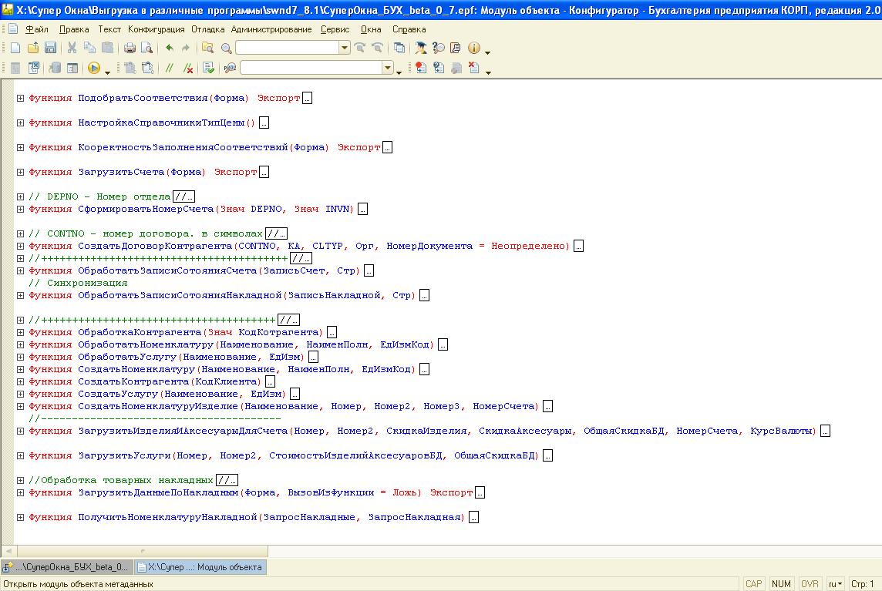Click the New document icon
This screenshot has width=882, height=591.
[15, 48]
